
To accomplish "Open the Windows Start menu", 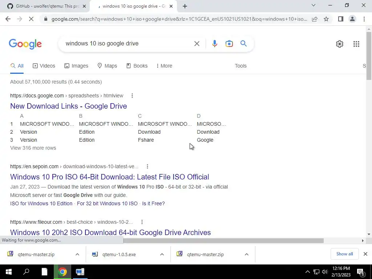I will click(9, 272).
